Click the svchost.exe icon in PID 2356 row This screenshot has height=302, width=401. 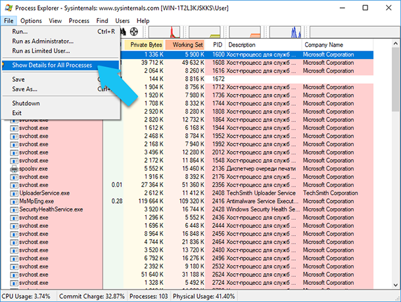14,185
